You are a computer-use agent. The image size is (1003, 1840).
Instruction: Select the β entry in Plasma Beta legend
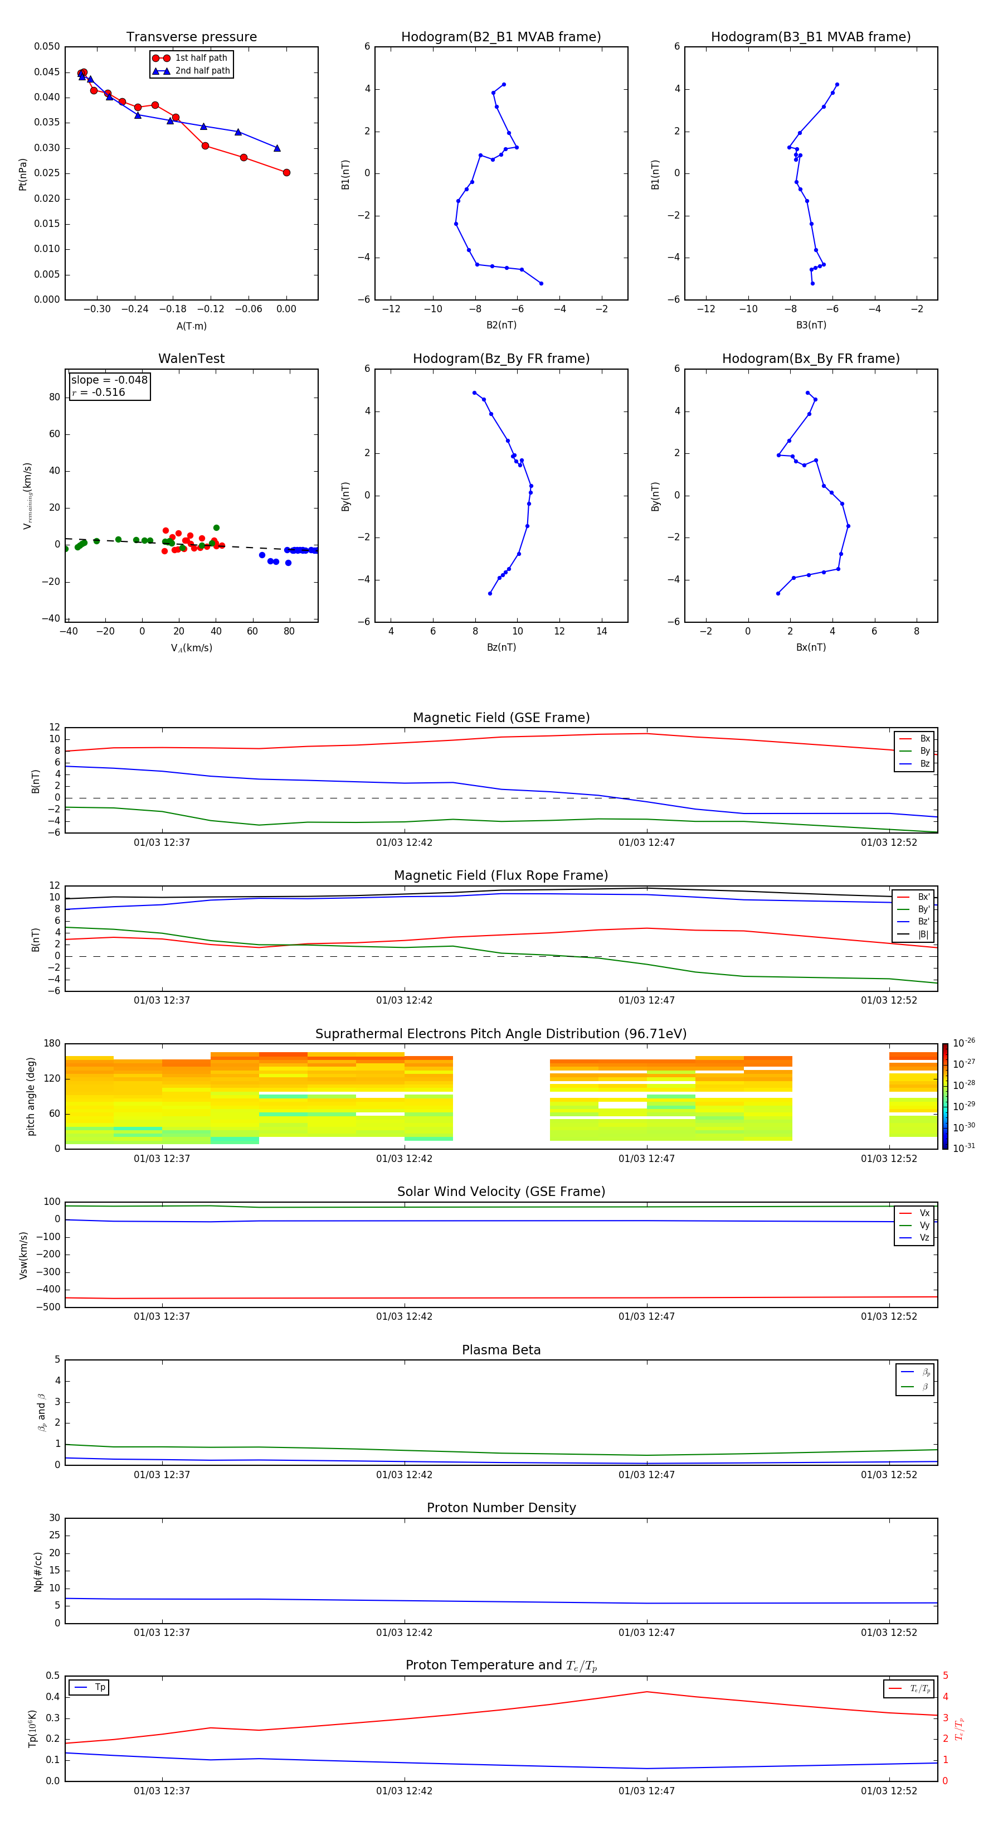coord(915,1387)
